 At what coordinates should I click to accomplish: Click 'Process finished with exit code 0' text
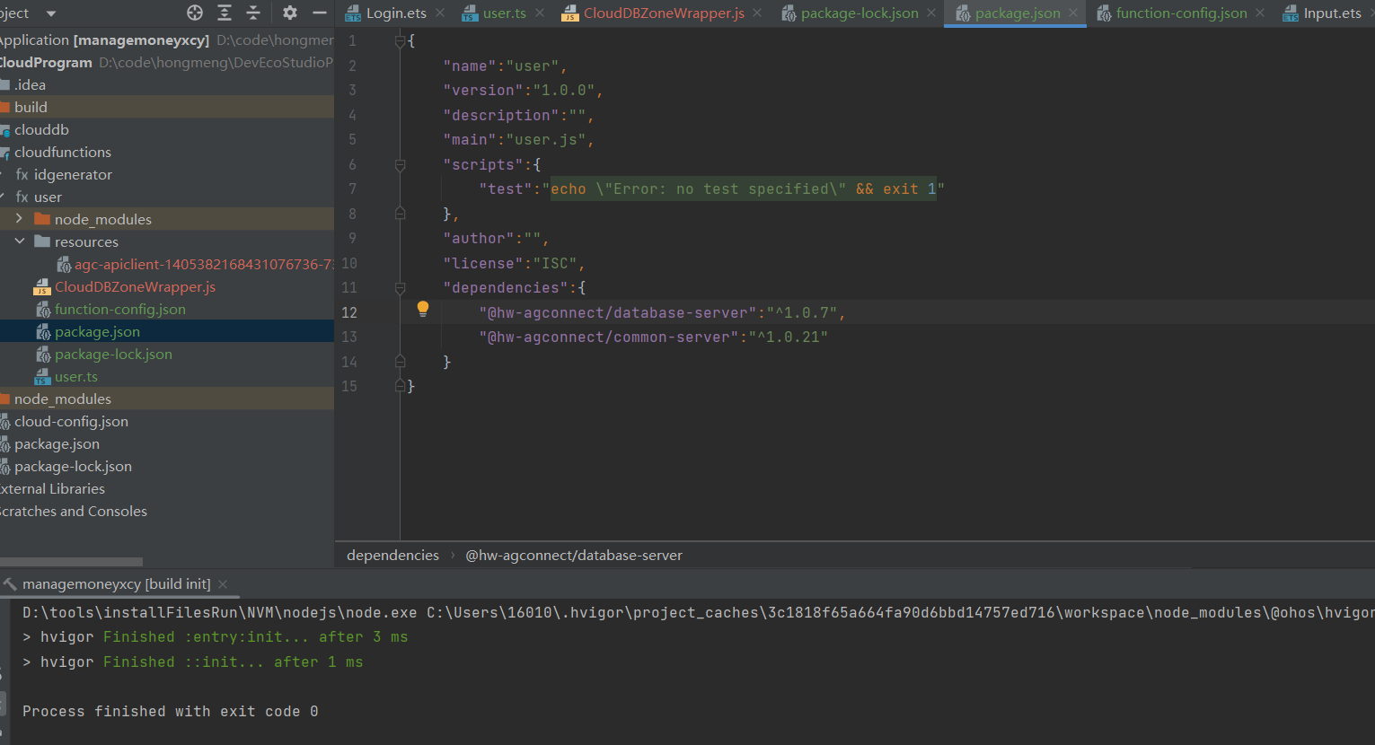pyautogui.click(x=171, y=711)
